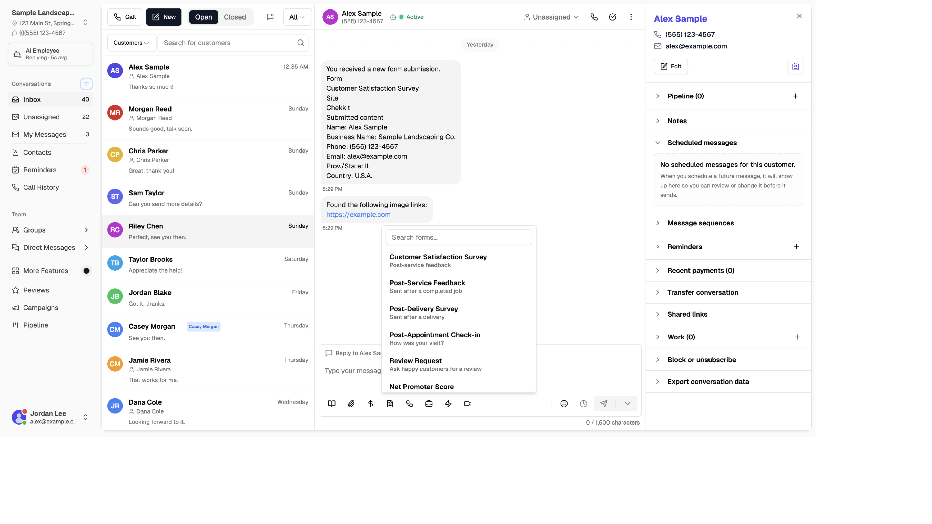The width and height of the screenshot is (932, 524).
Task: Open Reviews in sidebar
Action: click(50, 290)
